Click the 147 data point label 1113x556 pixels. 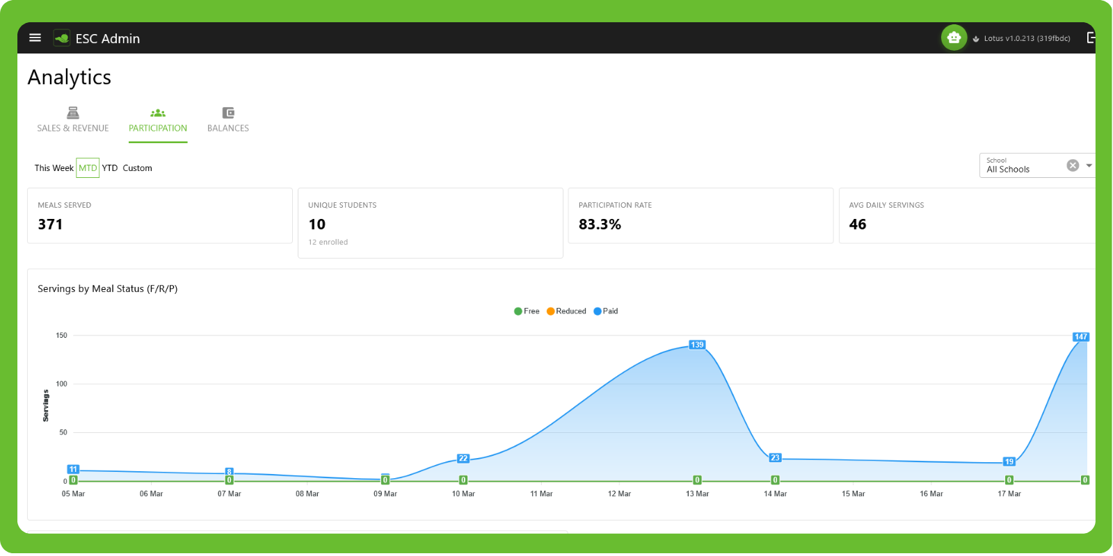click(1080, 337)
